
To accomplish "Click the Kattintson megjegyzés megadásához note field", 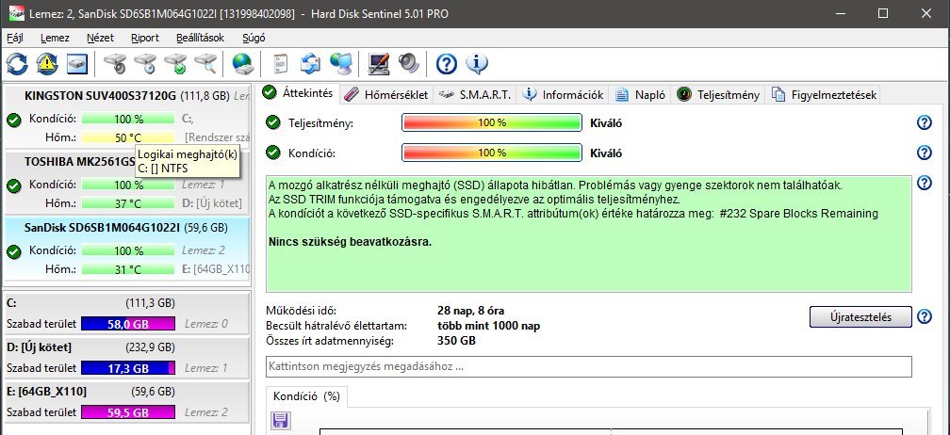I will click(588, 366).
